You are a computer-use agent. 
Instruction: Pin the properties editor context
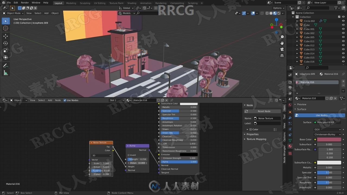[x=343, y=74]
